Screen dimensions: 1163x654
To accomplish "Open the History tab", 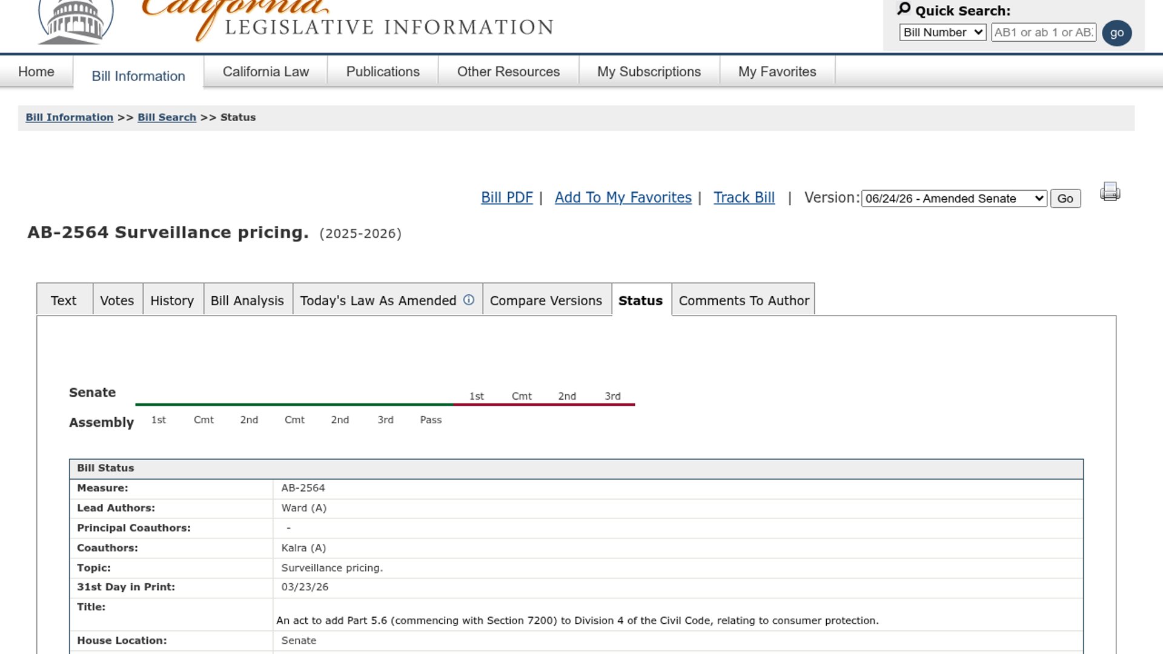I will pyautogui.click(x=172, y=300).
